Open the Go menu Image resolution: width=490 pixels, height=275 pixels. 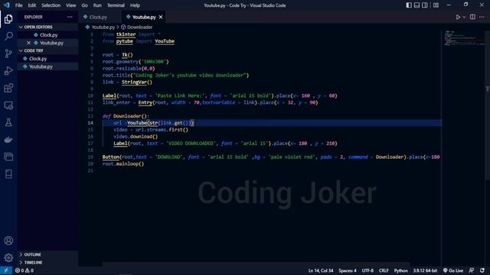click(84, 5)
